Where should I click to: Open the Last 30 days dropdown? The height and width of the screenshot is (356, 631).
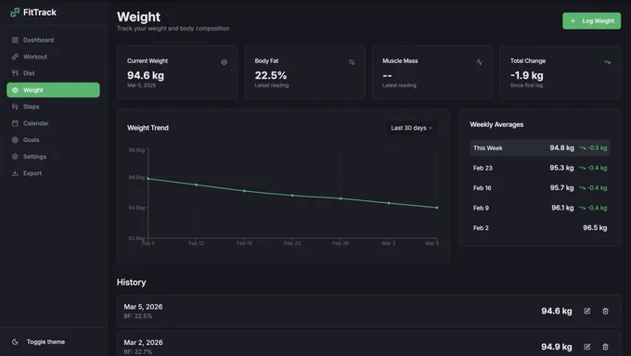point(412,128)
